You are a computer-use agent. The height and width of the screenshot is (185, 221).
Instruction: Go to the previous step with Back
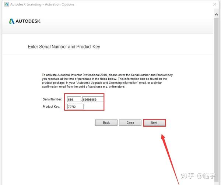coord(106,123)
